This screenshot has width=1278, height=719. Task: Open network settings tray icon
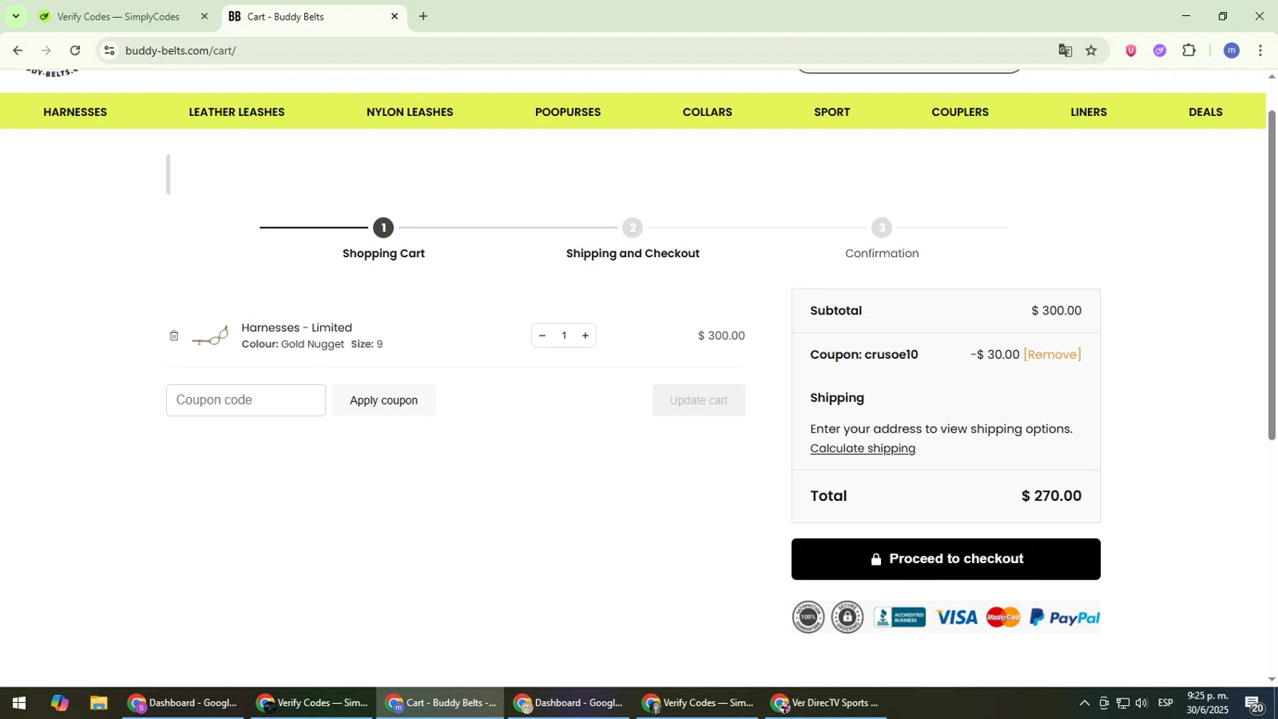pos(1123,704)
